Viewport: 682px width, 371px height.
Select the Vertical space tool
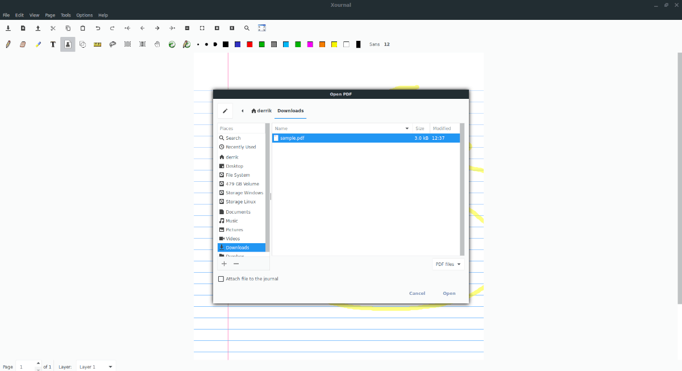(x=142, y=44)
